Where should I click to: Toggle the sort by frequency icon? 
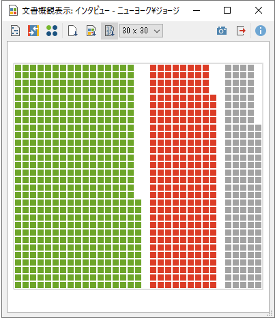click(x=109, y=31)
